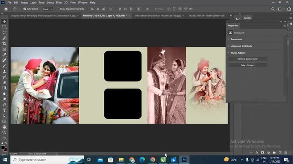Expand the Transform section
The image size is (293, 164).
click(228, 39)
